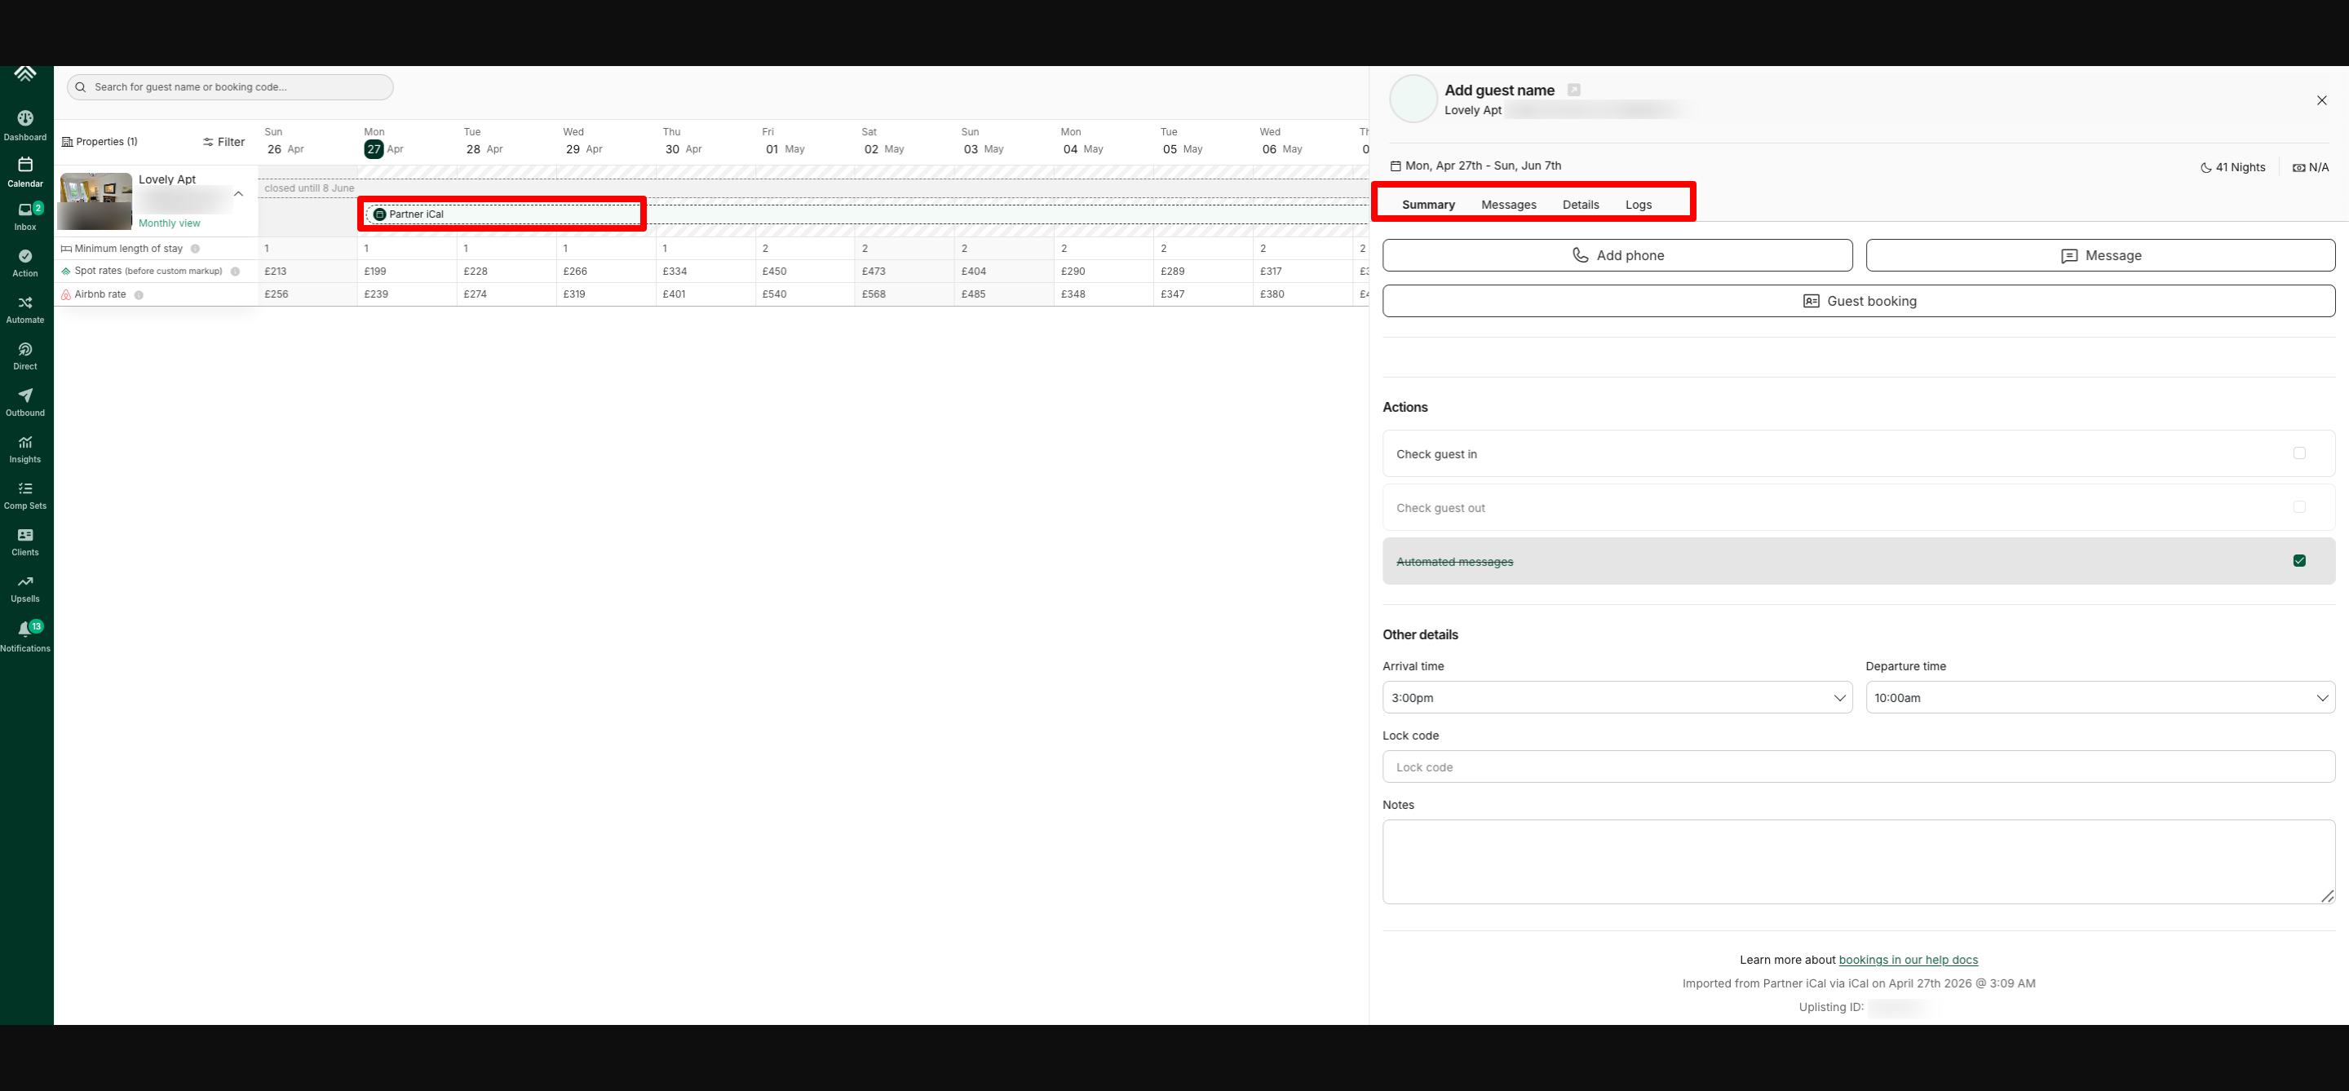Click the edit icon beside Add guest name
Screen dimensions: 2349x1091
(x=1574, y=91)
